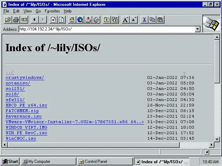Open the View menu
This screenshot has height=166, width=222.
point(27,11)
